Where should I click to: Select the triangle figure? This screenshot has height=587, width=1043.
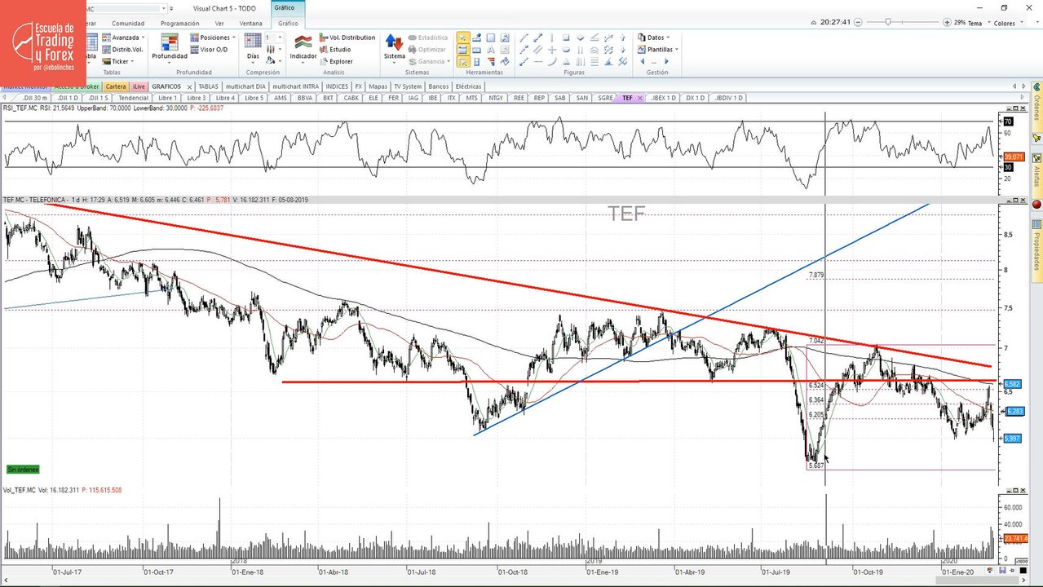pos(566,61)
